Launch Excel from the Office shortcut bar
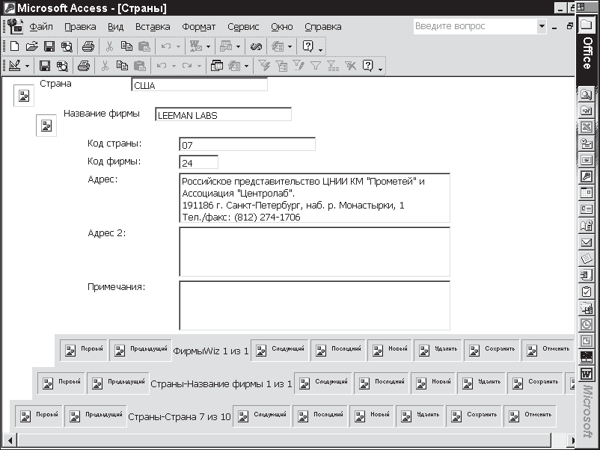The image size is (600, 450). coord(587,127)
